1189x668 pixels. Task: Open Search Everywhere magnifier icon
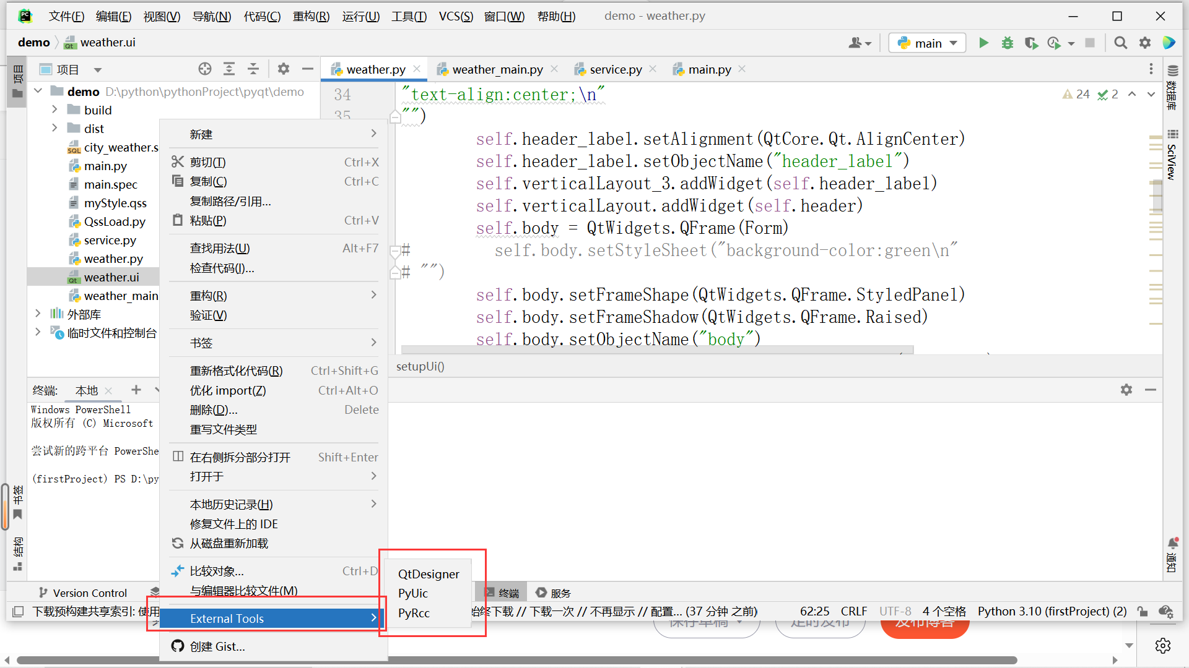tap(1120, 43)
